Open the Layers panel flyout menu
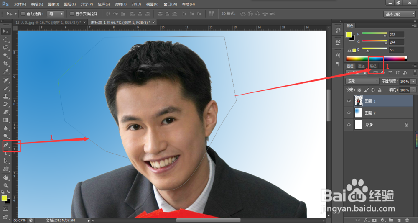The image size is (418, 223). (x=414, y=66)
